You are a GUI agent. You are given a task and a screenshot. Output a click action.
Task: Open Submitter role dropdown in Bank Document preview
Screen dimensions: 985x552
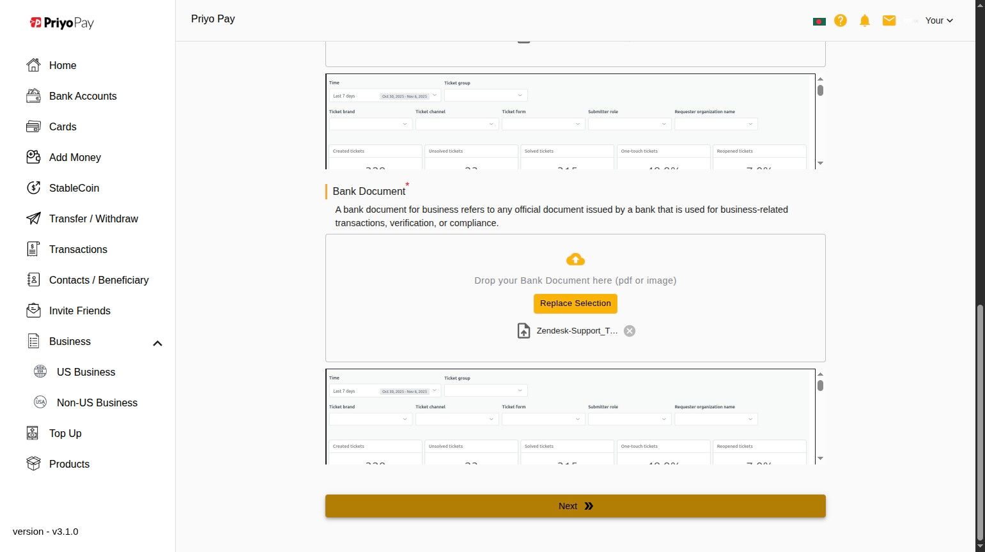pos(630,419)
